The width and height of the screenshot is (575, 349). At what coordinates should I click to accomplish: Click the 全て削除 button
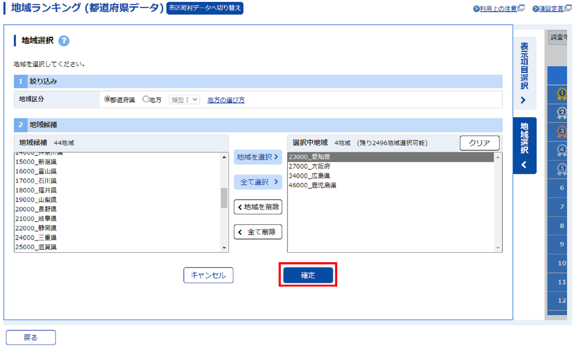tap(258, 232)
